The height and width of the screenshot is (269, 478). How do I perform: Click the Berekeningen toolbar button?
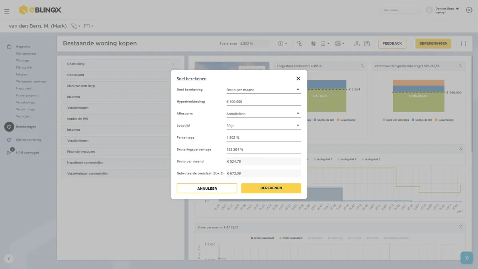click(433, 43)
